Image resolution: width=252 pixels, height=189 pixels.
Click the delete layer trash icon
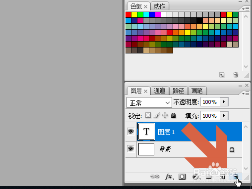236,177
